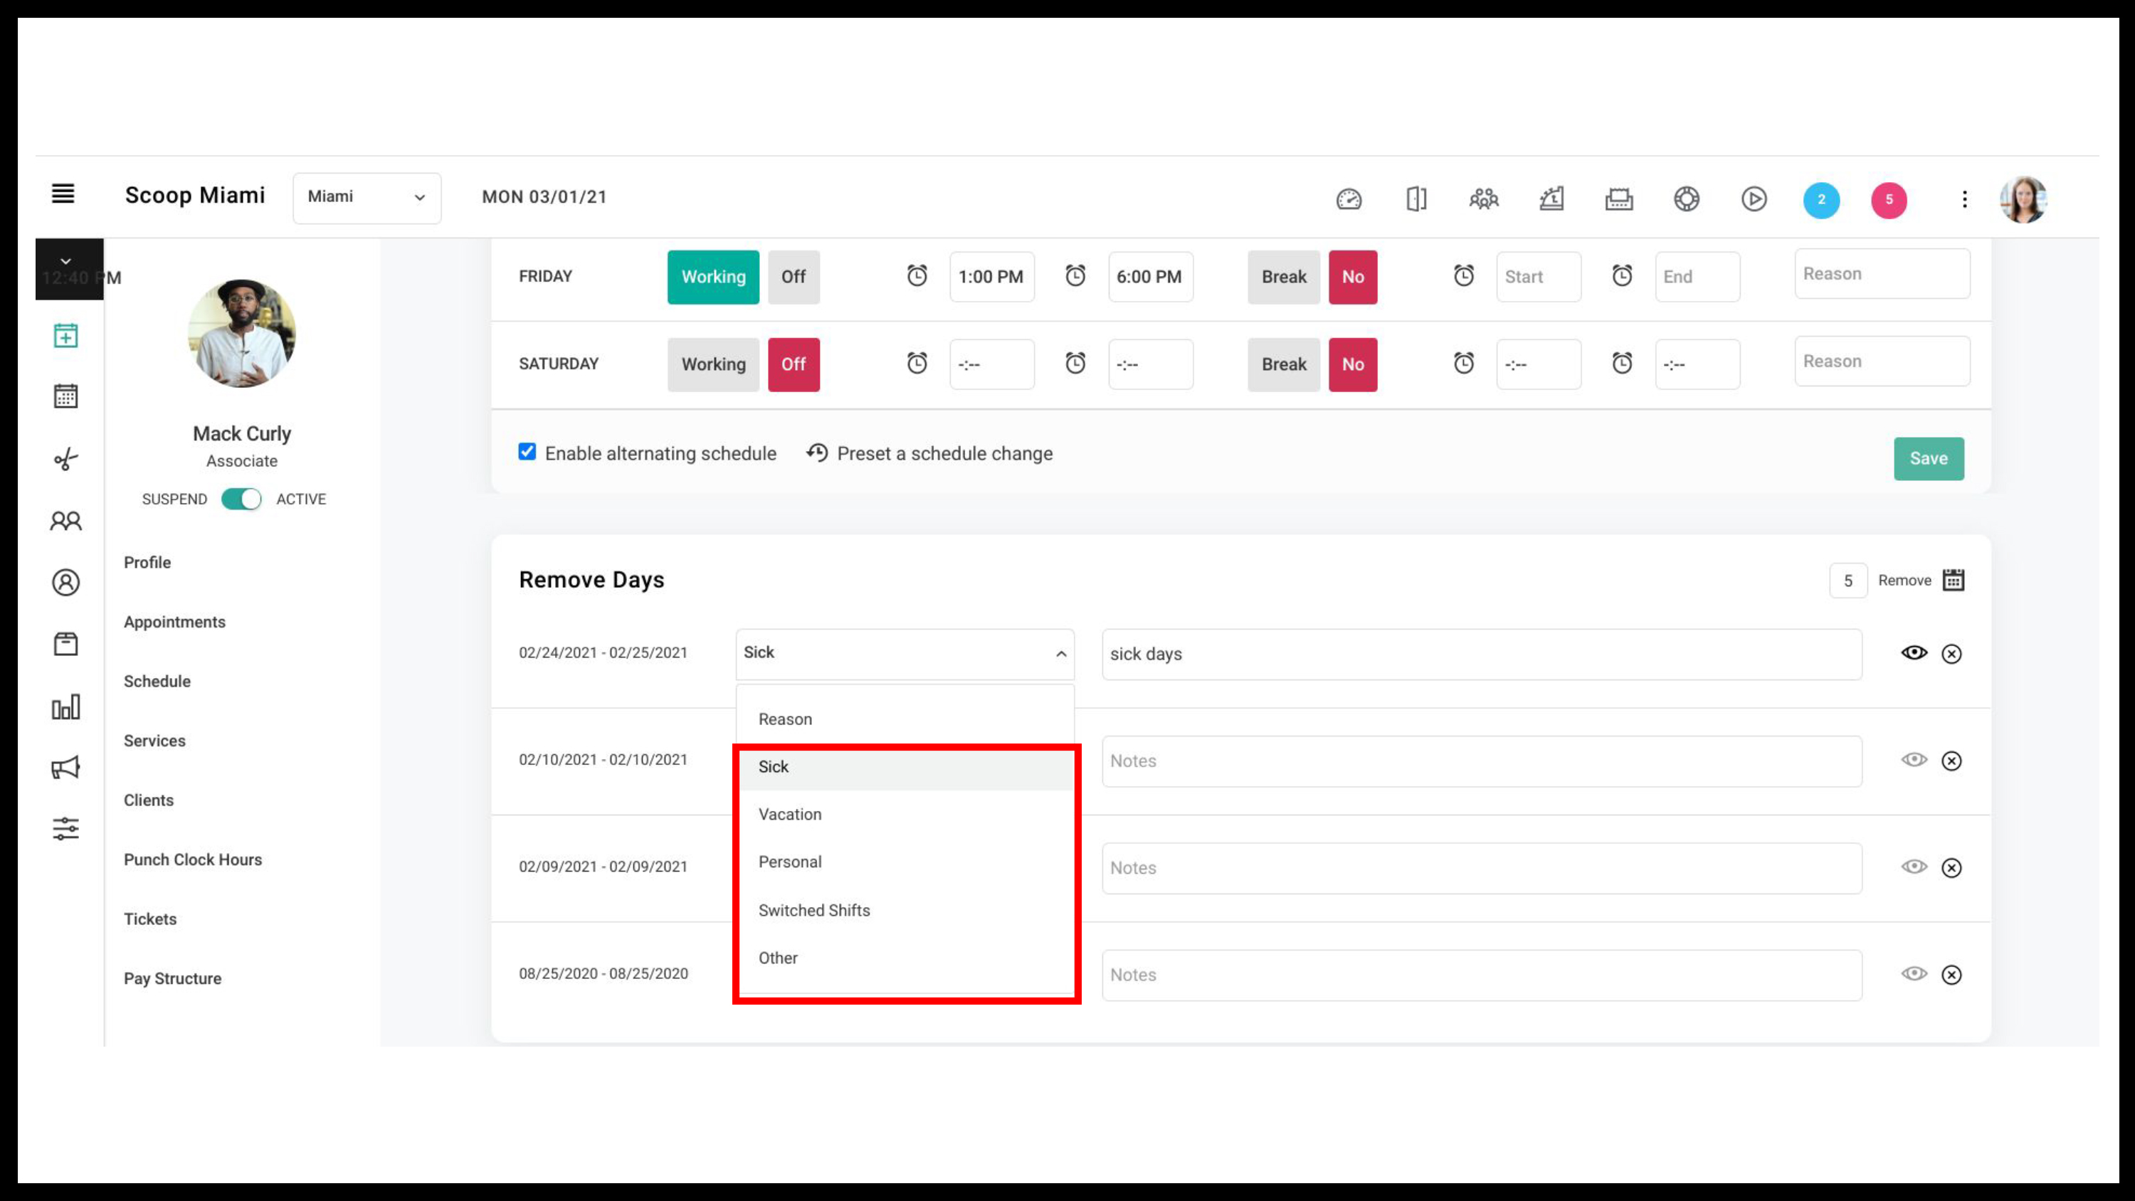
Task: Click the green Save button
Action: point(1929,458)
